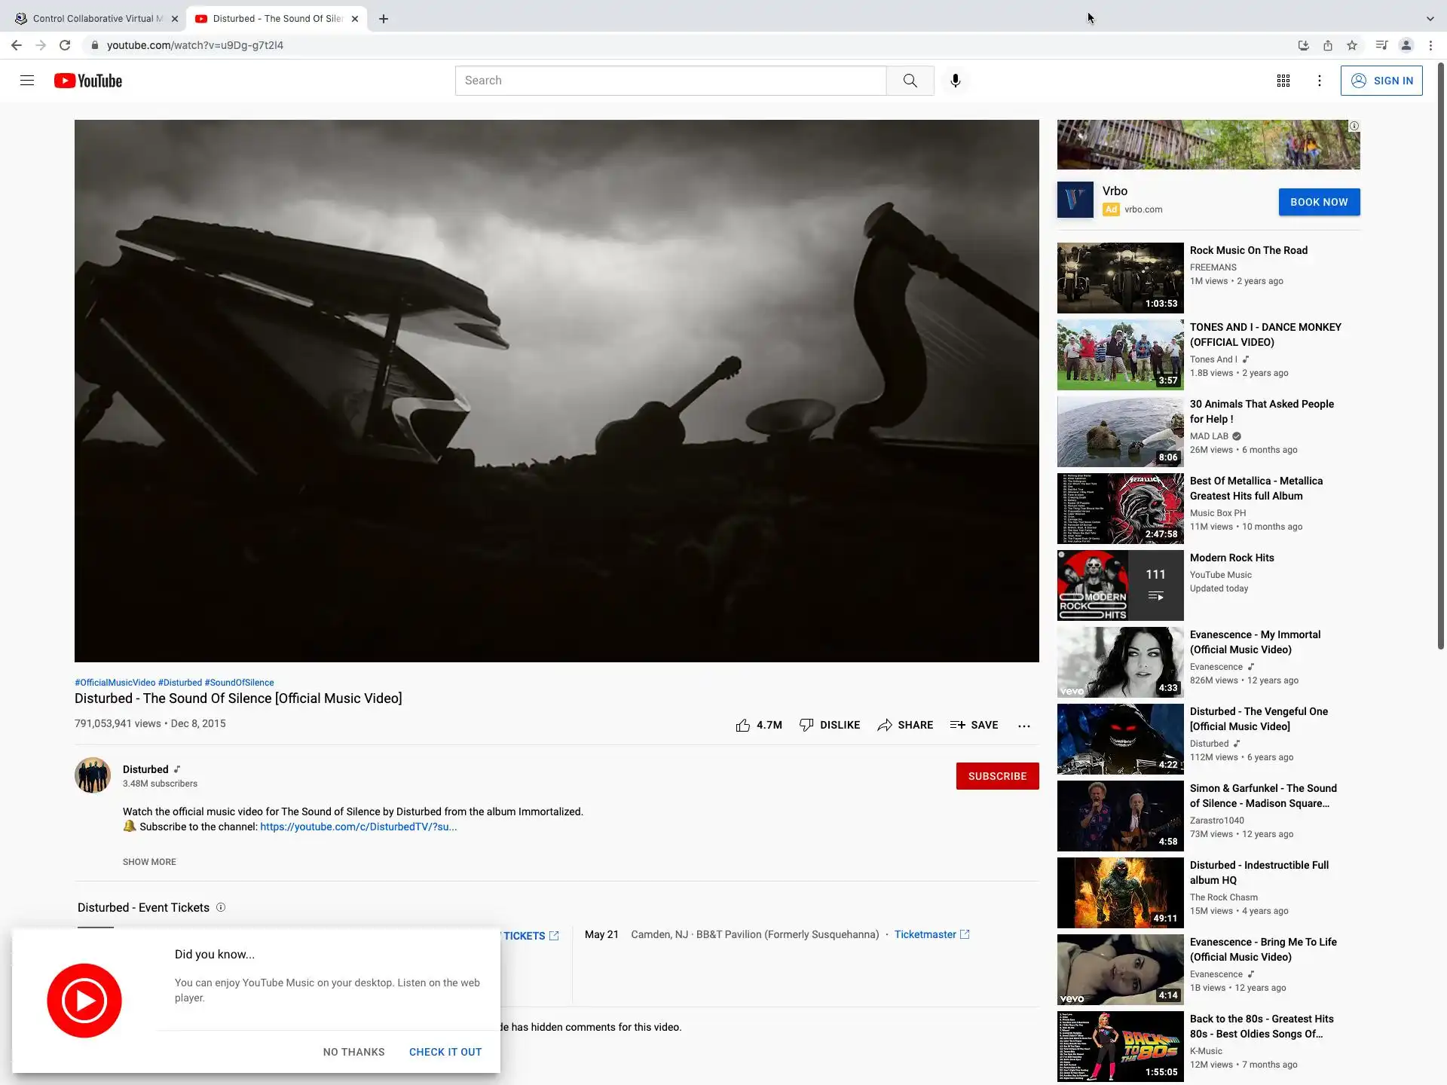Open the three-dot more actions under video
This screenshot has width=1447, height=1085.
coord(1023,726)
